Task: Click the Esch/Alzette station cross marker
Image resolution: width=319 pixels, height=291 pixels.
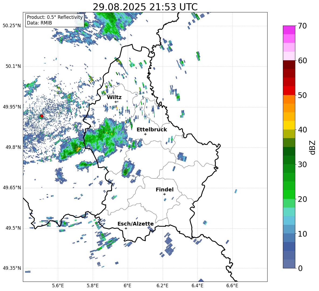Action: [126, 228]
